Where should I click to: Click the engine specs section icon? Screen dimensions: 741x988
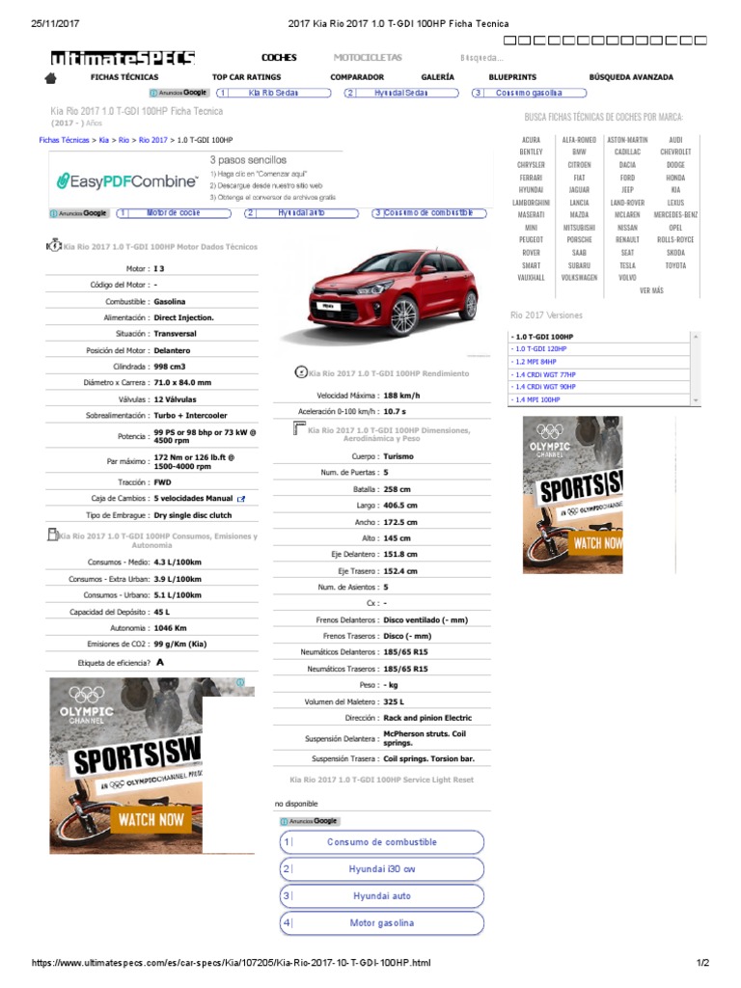pos(54,246)
